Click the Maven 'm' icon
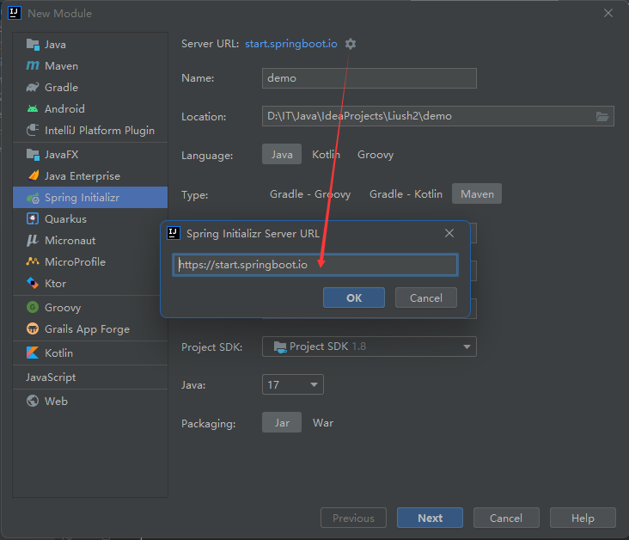Viewport: 629px width, 540px height. (x=33, y=65)
